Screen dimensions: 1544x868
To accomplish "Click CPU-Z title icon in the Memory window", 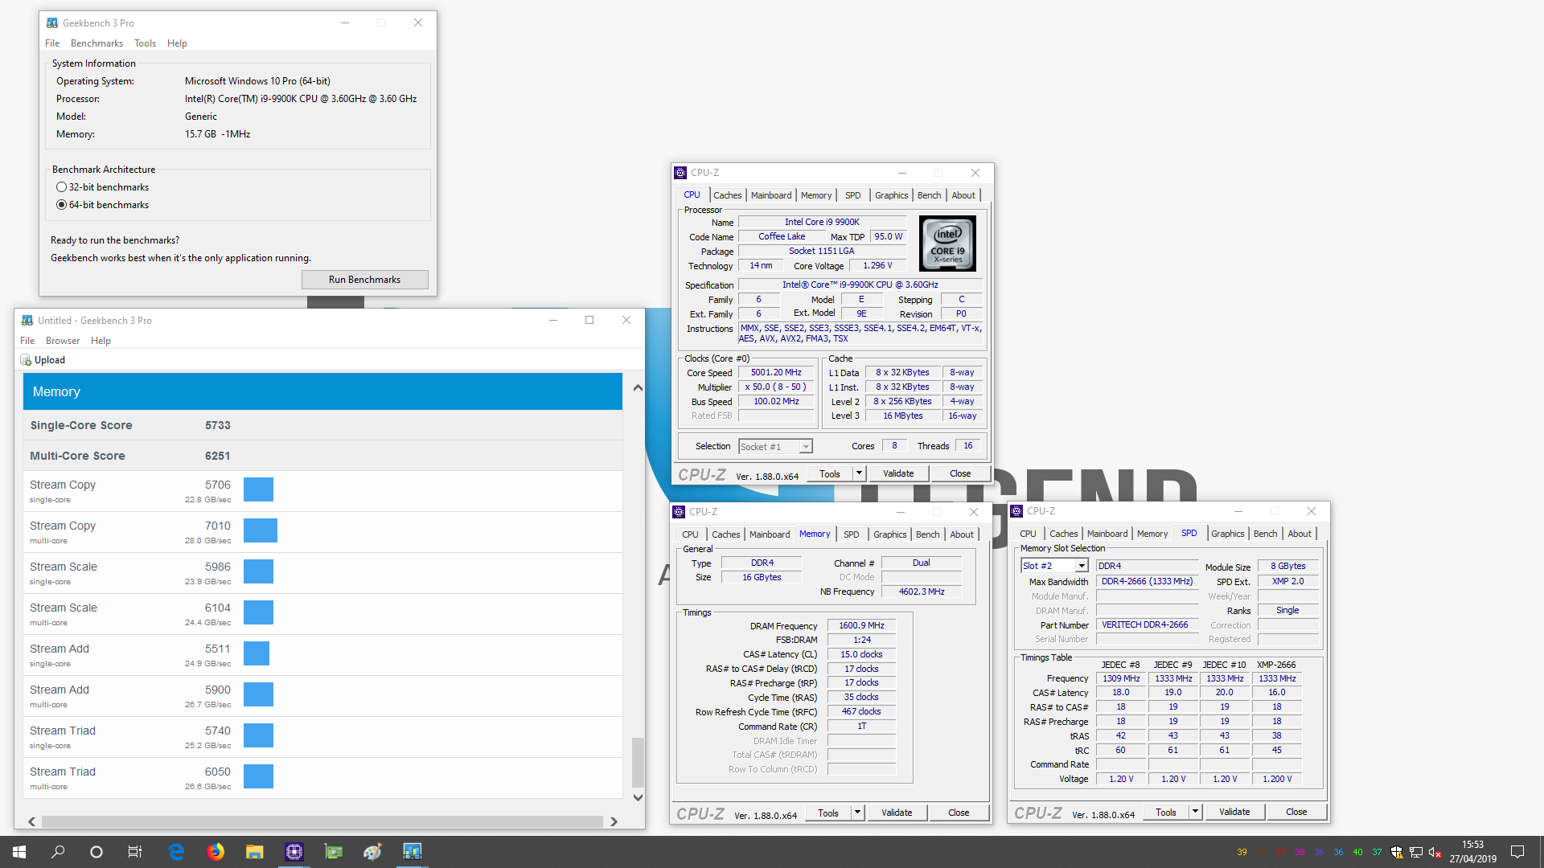I will coord(679,512).
